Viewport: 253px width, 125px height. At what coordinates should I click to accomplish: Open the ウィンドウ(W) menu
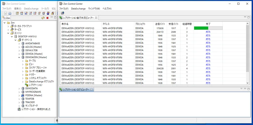[x=94, y=9]
